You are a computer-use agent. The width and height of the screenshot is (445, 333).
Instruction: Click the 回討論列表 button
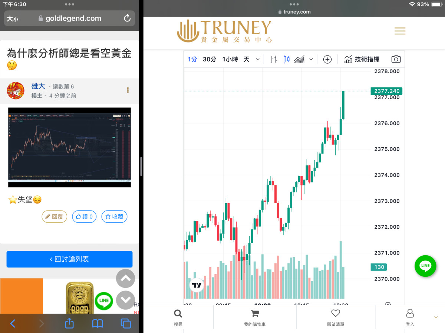[69, 259]
